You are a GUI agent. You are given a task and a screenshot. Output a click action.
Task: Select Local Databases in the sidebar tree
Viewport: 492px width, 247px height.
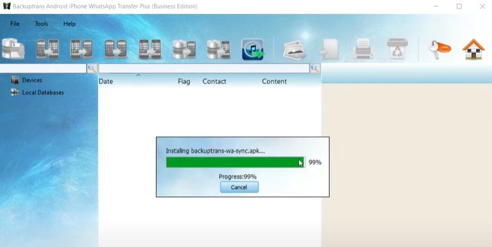coord(43,92)
